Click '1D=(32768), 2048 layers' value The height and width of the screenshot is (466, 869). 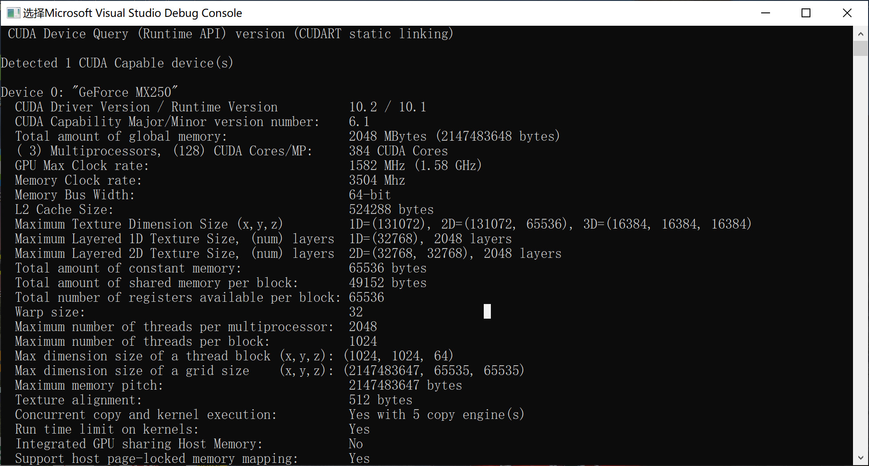(430, 239)
